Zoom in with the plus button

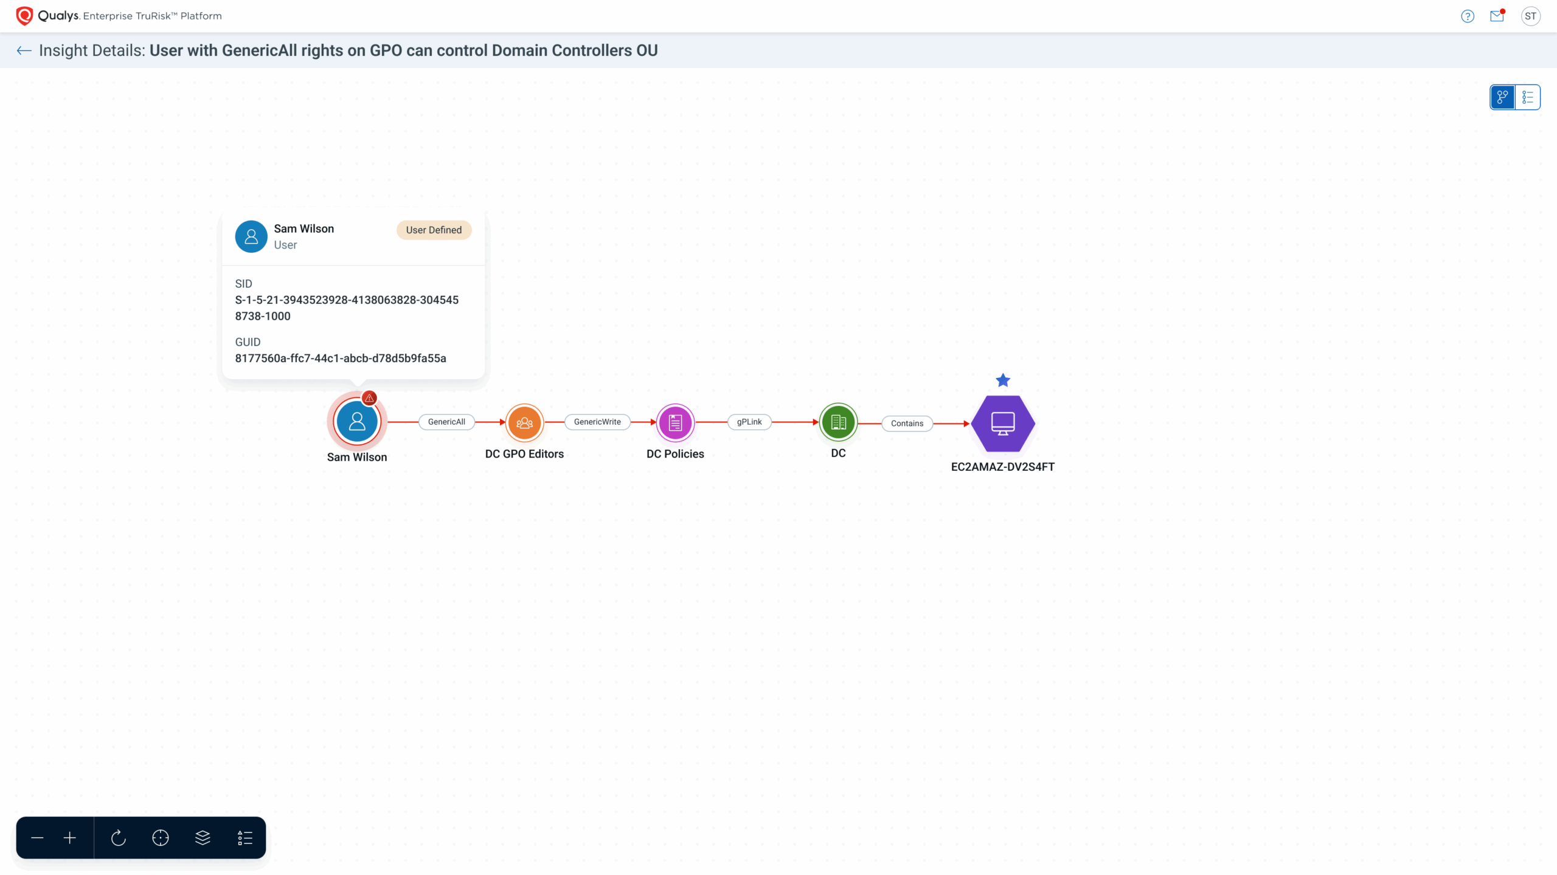(70, 838)
